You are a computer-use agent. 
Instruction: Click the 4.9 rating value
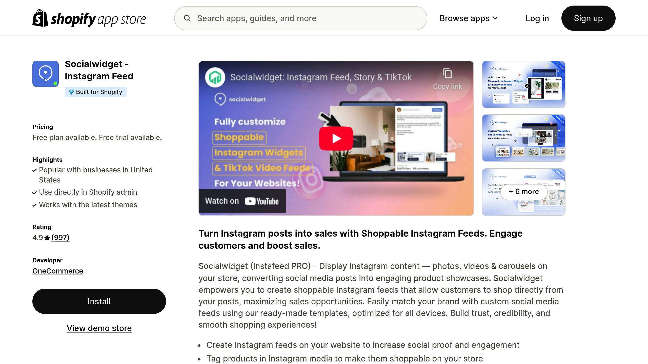point(38,238)
